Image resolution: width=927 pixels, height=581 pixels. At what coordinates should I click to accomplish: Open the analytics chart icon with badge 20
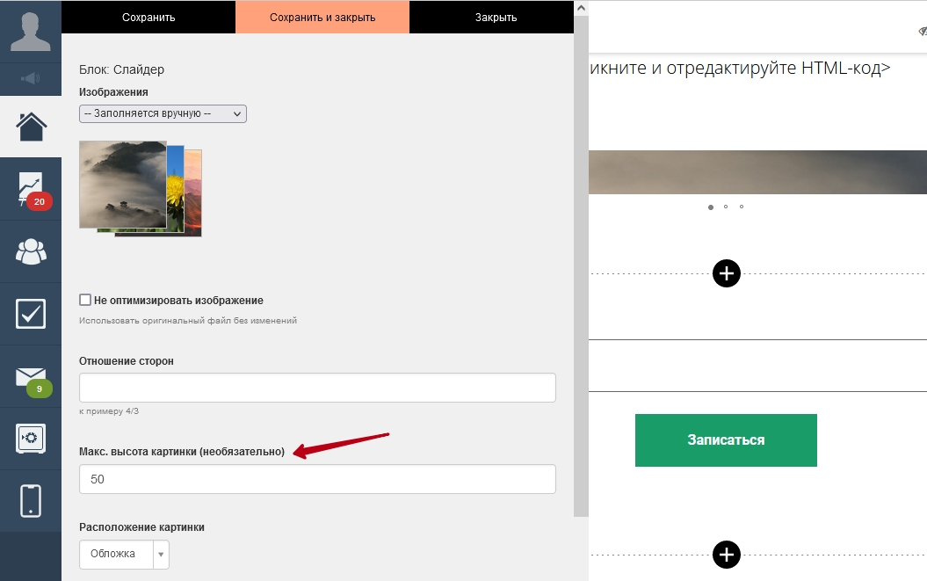tap(30, 189)
